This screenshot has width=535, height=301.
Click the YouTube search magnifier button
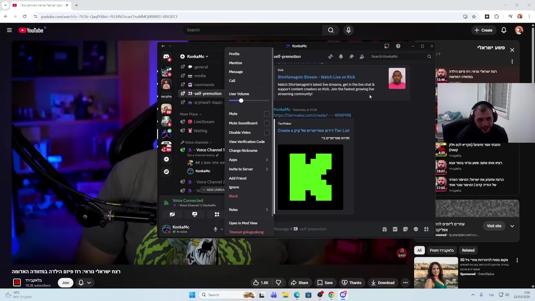point(331,30)
